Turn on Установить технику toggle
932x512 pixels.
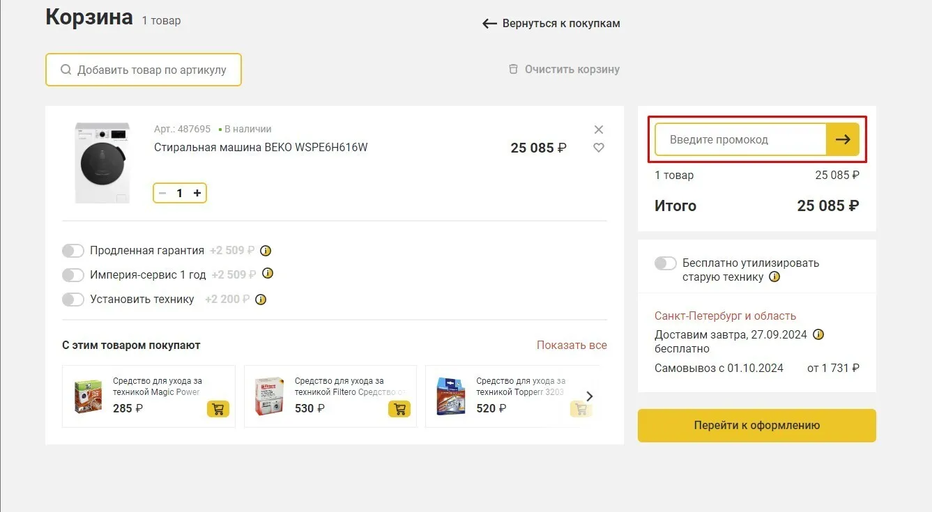click(x=73, y=300)
